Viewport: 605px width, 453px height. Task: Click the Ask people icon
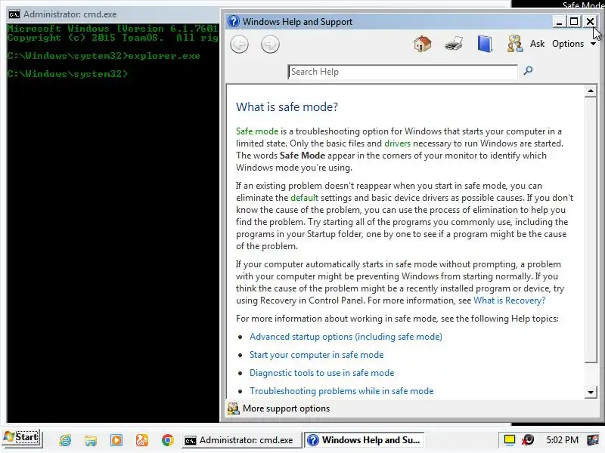pos(515,44)
